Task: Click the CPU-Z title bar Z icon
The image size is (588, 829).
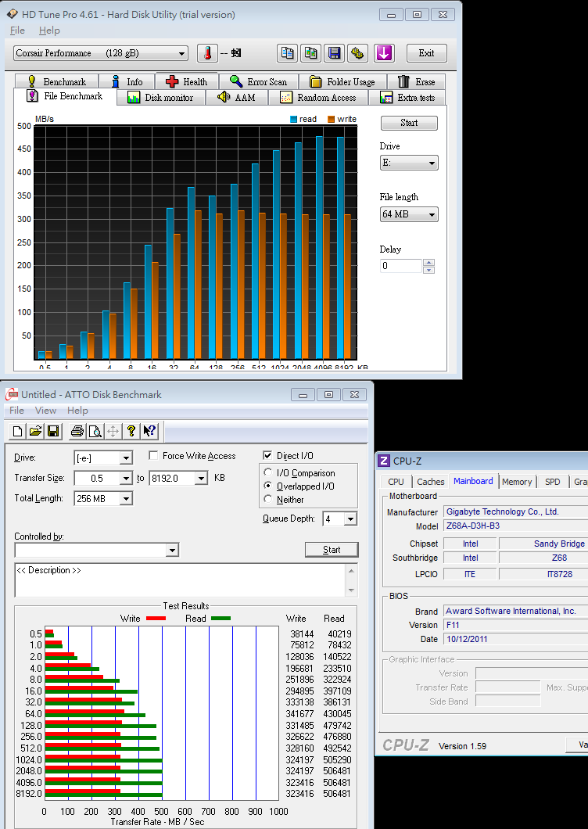Action: [385, 461]
